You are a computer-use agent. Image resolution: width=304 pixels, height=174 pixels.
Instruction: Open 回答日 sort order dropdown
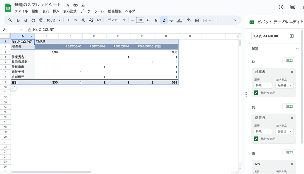click(263, 131)
